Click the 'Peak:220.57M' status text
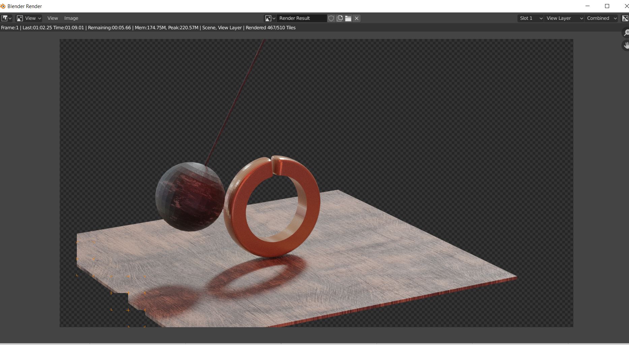The height and width of the screenshot is (345, 629). click(183, 28)
